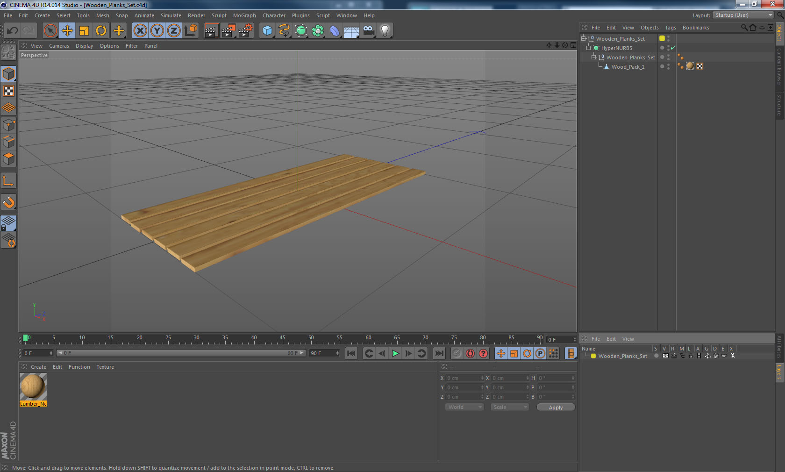The width and height of the screenshot is (785, 472).
Task: Collapse top Wooden_Planks_Set tree node
Action: coord(584,39)
